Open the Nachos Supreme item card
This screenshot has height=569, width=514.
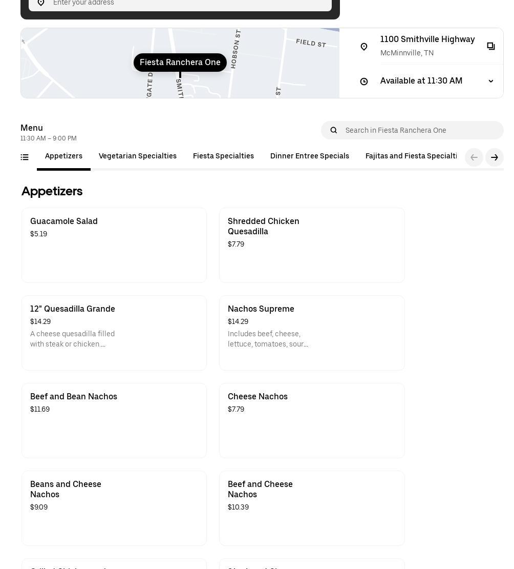312,333
